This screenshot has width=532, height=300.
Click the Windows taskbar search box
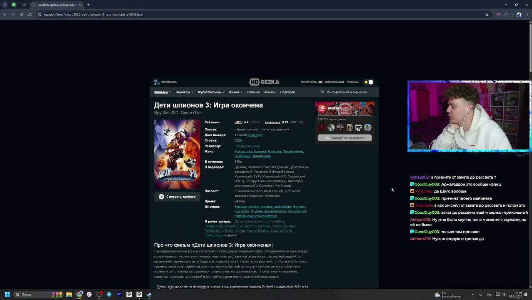coord(37,295)
